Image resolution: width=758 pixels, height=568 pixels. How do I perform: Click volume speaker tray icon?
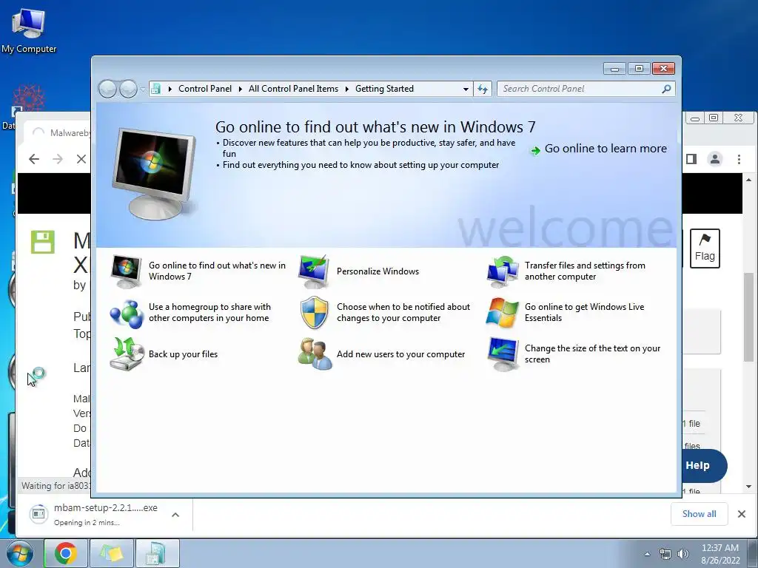[682, 554]
